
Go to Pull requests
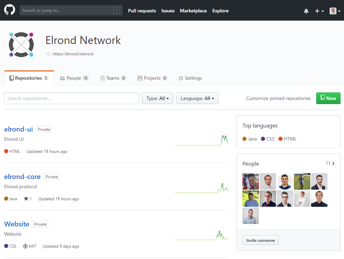tap(142, 11)
